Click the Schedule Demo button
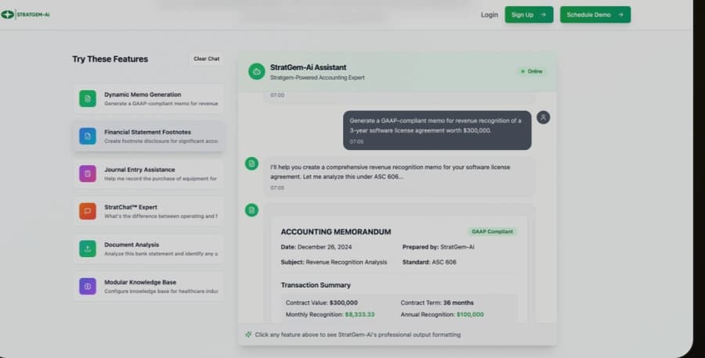Screen dimensions: 705x358 (595, 15)
